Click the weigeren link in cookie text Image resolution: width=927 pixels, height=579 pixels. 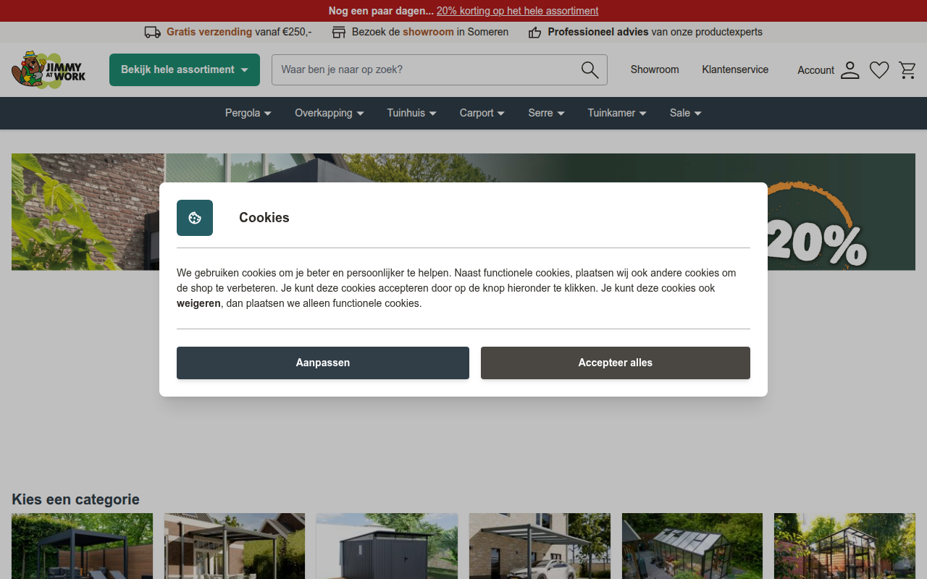pyautogui.click(x=198, y=303)
